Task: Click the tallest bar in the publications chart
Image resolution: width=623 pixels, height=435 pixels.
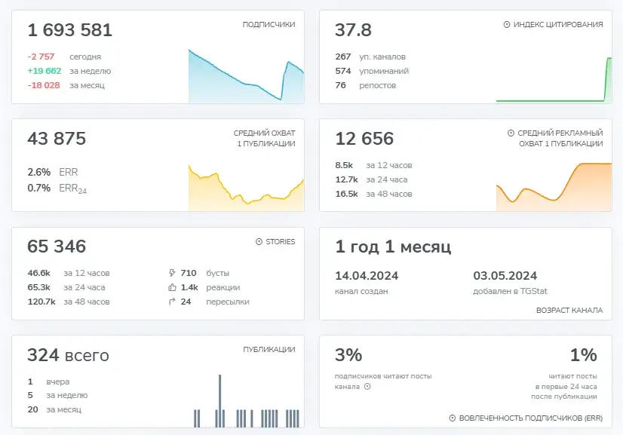Action: [x=219, y=401]
